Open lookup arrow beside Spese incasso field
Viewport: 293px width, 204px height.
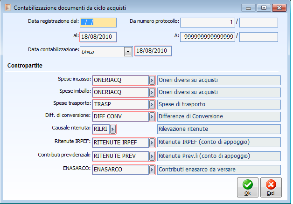click(x=152, y=81)
